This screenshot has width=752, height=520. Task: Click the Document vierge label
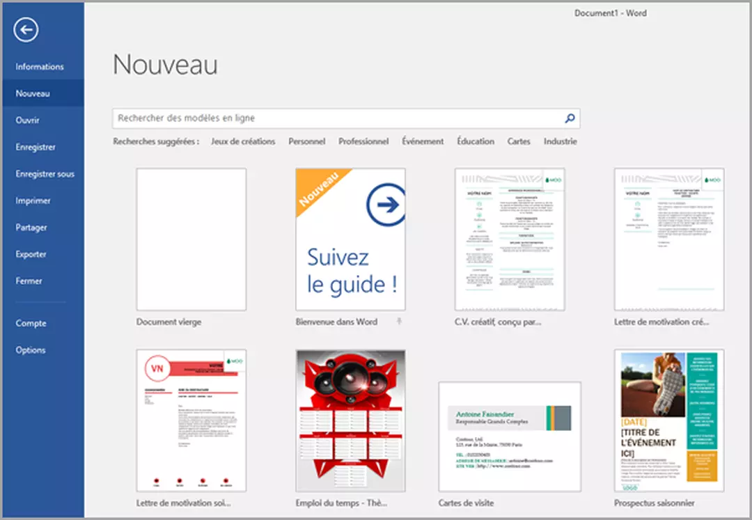click(x=169, y=322)
